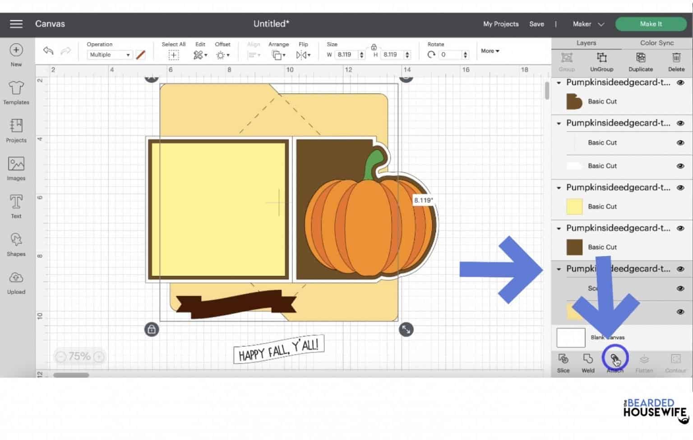Click the Attach icon
The height and width of the screenshot is (440, 693).
click(615, 359)
